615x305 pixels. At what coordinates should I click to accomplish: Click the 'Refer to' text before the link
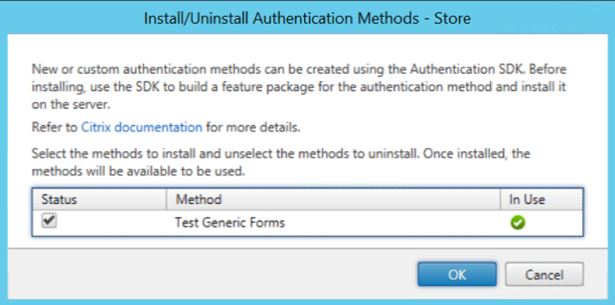coord(55,128)
